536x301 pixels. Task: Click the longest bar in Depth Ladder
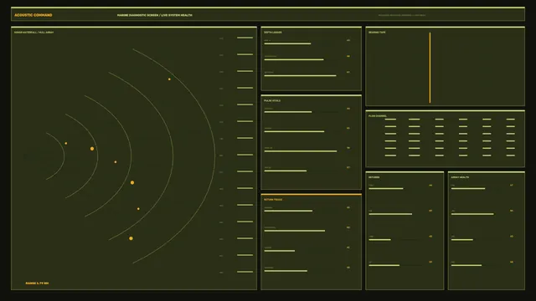(x=300, y=76)
